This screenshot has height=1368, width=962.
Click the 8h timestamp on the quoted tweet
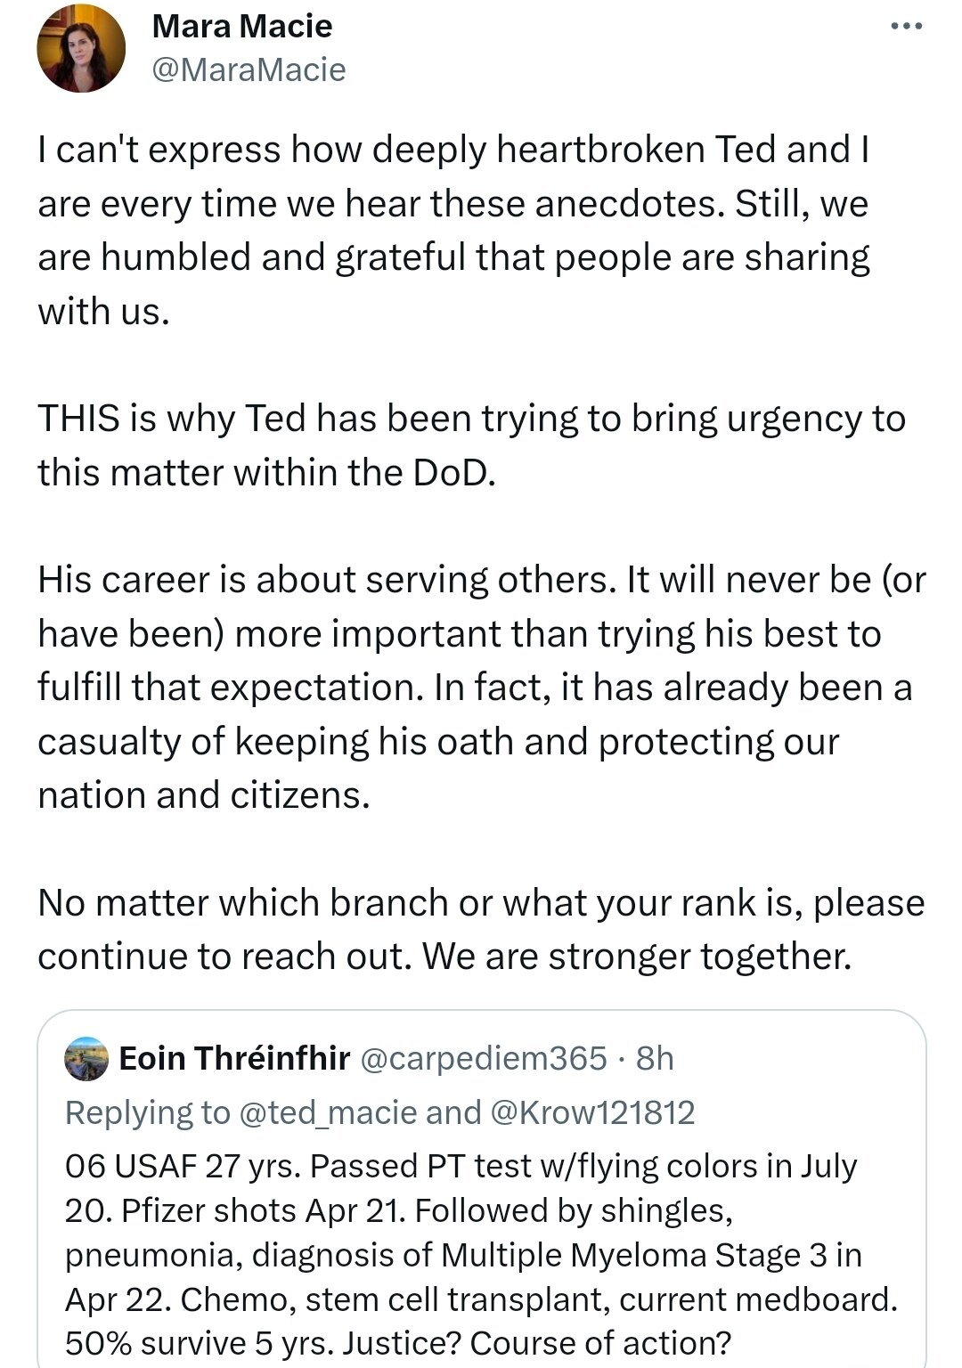tap(653, 1060)
